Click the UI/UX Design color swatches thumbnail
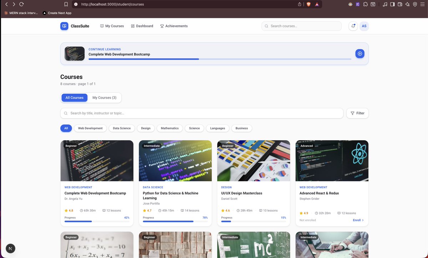Image resolution: width=428 pixels, height=258 pixels. 254,161
